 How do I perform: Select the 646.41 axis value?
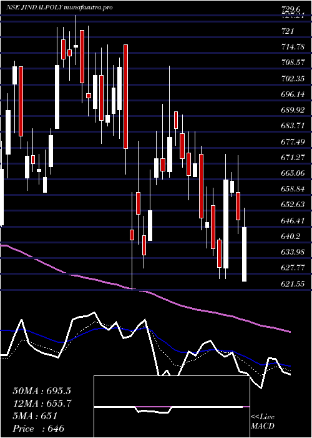coord(293,221)
